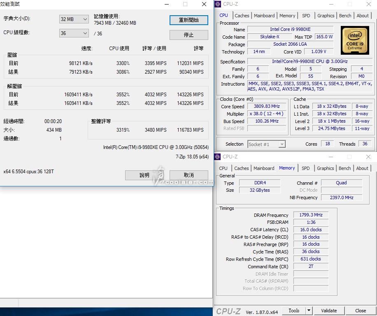
Task: Click the Max TDP value 165.0 W
Action: tap(324, 37)
